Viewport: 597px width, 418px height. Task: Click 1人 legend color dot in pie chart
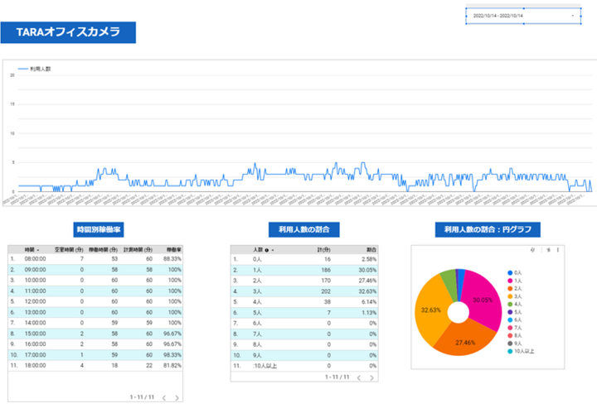click(x=509, y=281)
